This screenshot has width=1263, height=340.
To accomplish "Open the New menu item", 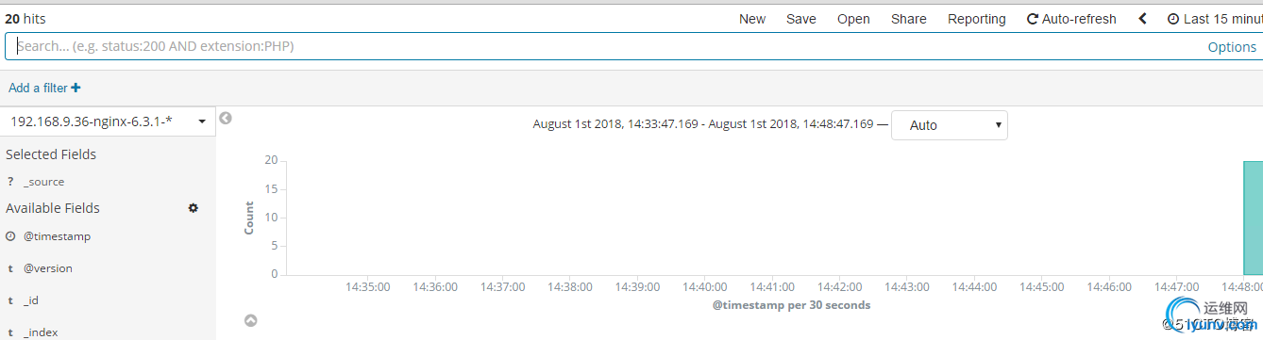I will click(752, 19).
